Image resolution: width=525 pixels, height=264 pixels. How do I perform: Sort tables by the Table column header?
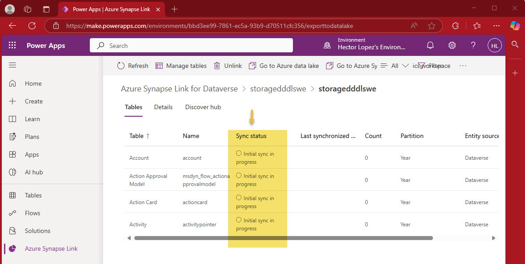(x=139, y=136)
